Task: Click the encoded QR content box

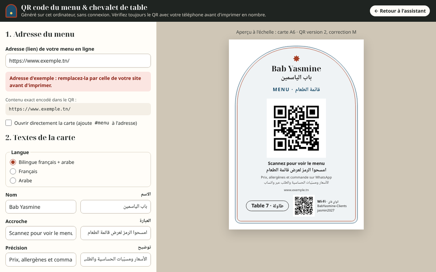Action: (78, 109)
